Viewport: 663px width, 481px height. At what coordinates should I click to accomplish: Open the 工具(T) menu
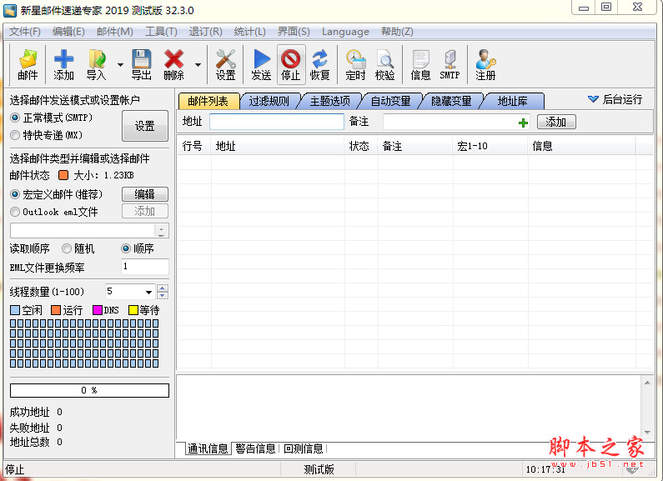[161, 32]
